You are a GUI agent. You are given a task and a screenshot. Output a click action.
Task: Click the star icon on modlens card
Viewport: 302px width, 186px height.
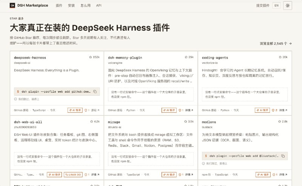279,121
